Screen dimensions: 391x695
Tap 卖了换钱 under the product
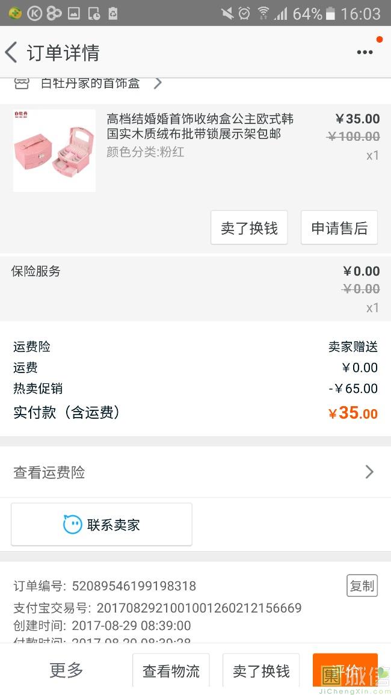(x=249, y=227)
